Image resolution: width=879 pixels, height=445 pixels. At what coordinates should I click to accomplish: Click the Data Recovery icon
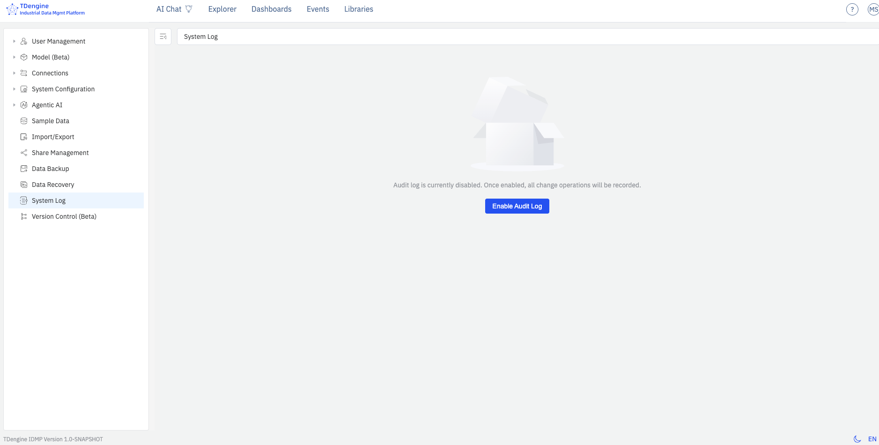24,185
